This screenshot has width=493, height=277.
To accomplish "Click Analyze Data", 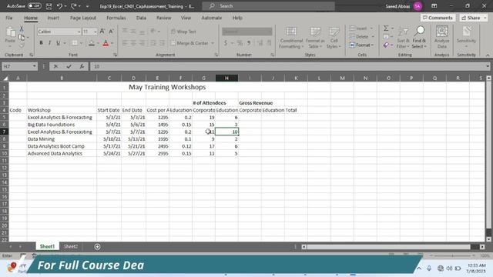I will click(x=441, y=38).
